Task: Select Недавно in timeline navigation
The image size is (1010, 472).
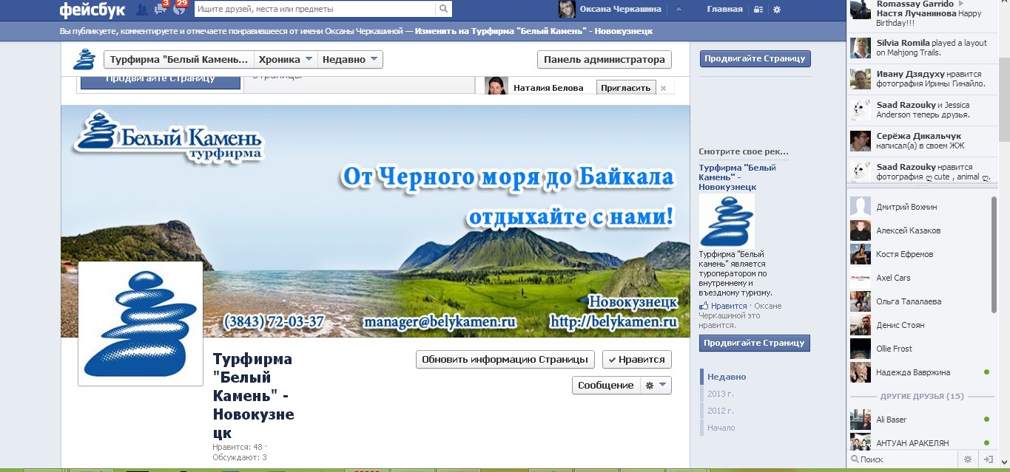Action: [x=726, y=377]
